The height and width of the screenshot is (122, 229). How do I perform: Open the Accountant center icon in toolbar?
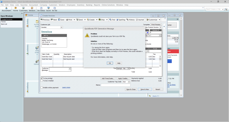(6, 9)
